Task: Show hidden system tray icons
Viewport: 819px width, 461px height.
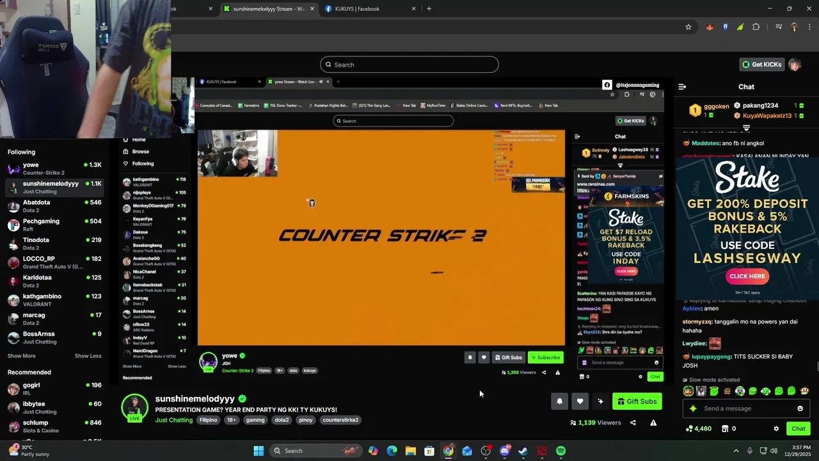Action: pyautogui.click(x=736, y=451)
